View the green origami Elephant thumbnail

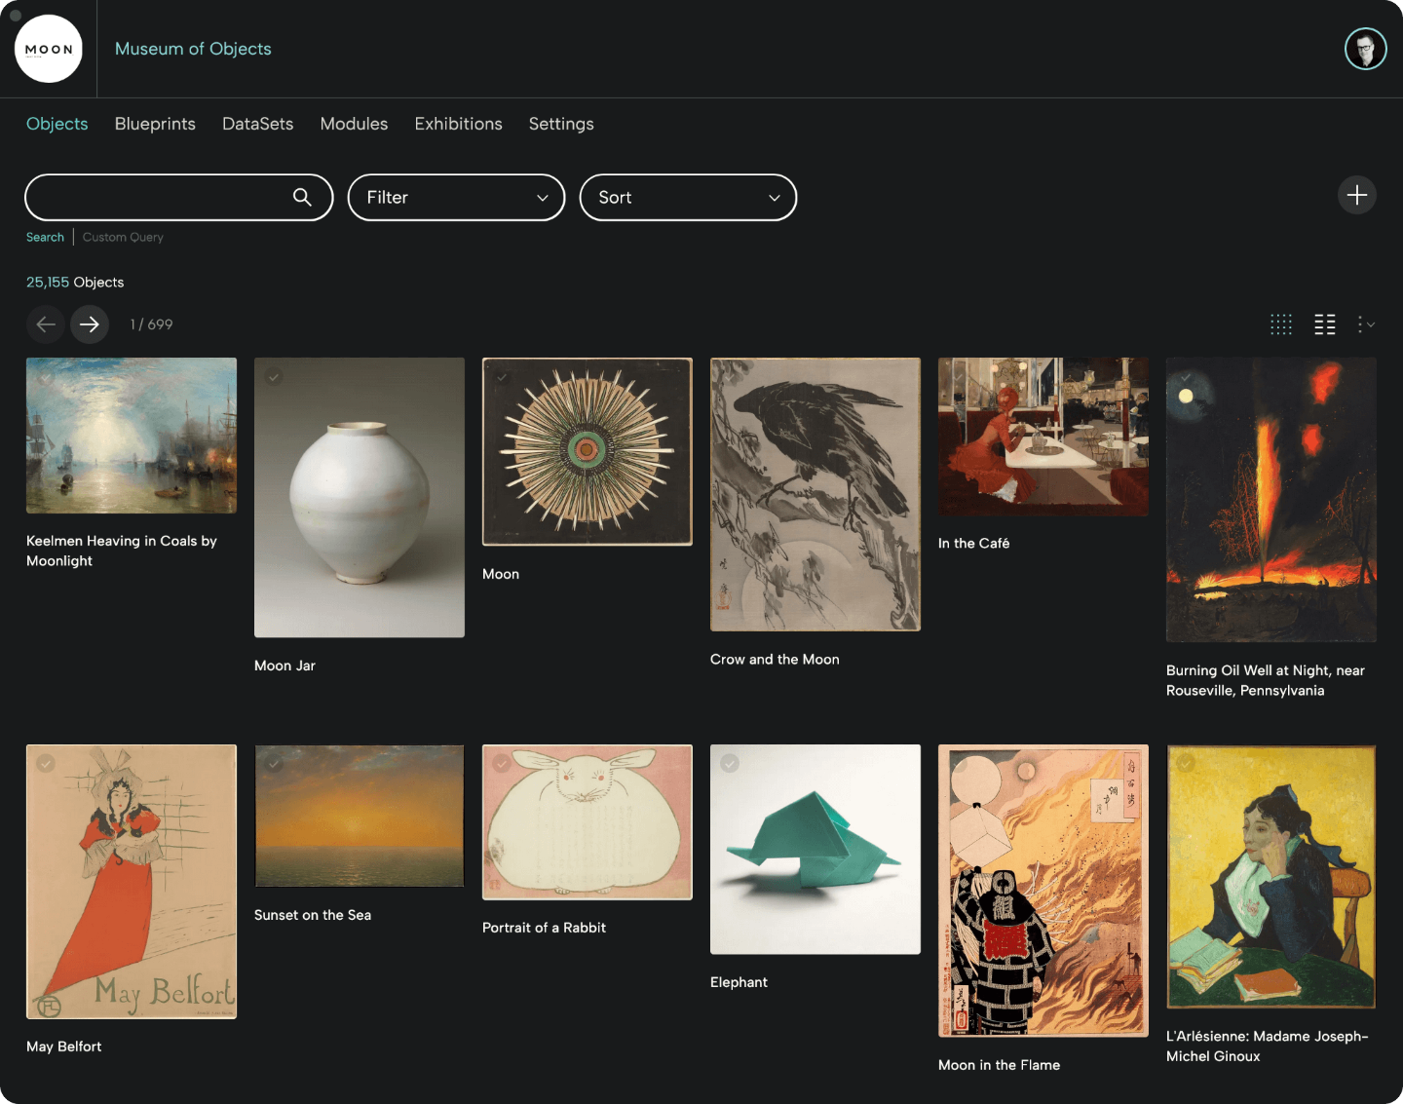pyautogui.click(x=815, y=850)
